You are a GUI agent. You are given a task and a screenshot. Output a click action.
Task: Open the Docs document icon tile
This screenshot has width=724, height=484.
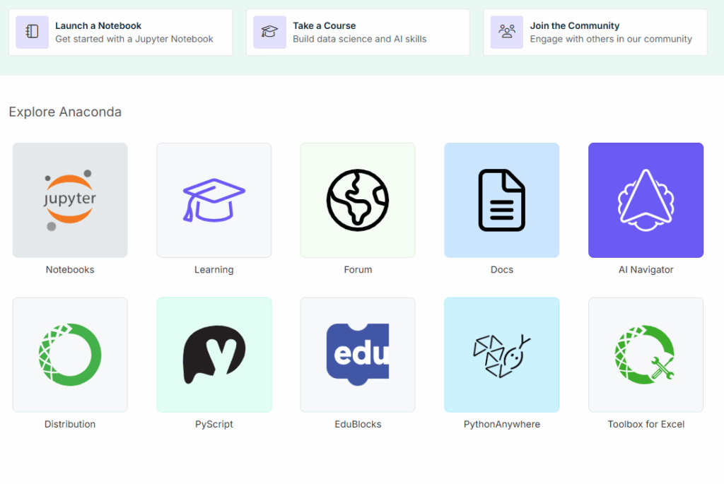click(501, 200)
